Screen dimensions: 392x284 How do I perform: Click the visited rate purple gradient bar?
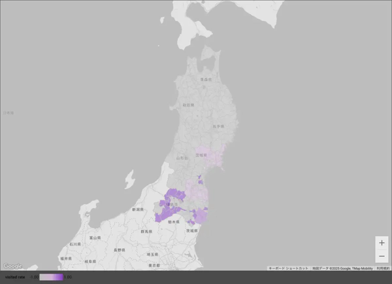[52, 277]
